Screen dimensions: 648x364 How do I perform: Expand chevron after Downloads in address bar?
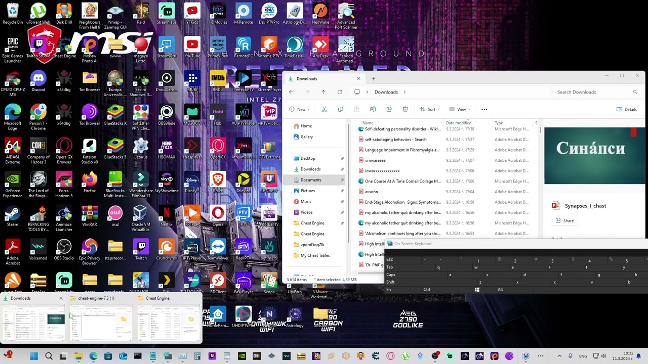click(405, 92)
